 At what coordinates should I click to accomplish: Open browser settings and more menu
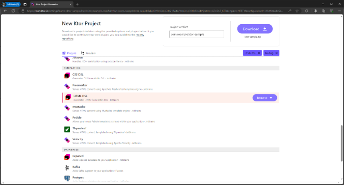click(x=339, y=11)
